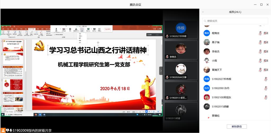Open the 李俊杰 video tile
The width and height of the screenshot is (271, 133).
coord(181,50)
